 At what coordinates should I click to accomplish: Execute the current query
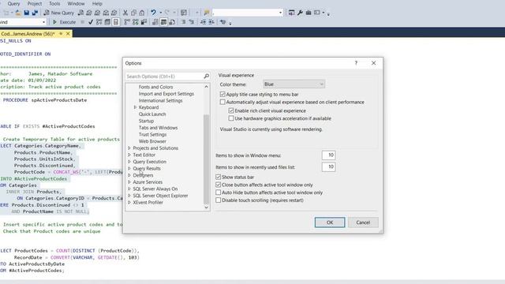point(64,22)
